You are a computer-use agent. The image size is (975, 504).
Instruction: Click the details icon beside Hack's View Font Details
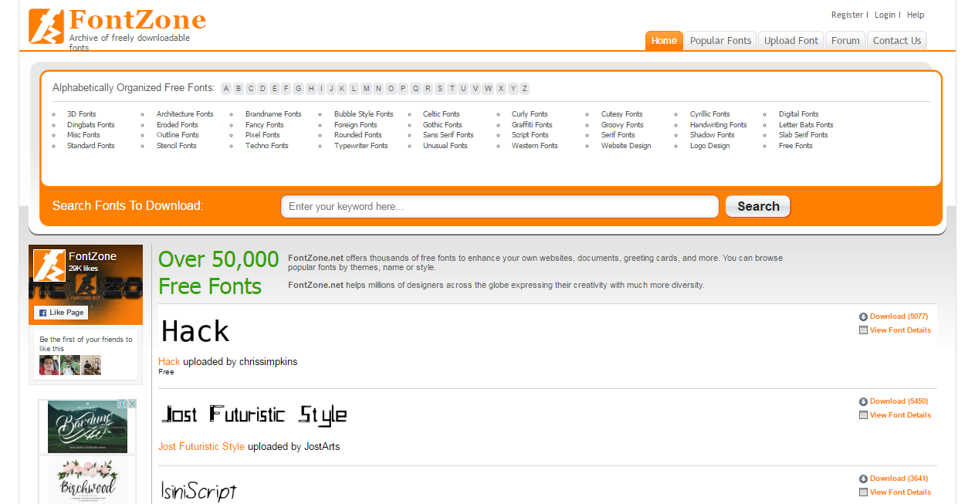[863, 330]
